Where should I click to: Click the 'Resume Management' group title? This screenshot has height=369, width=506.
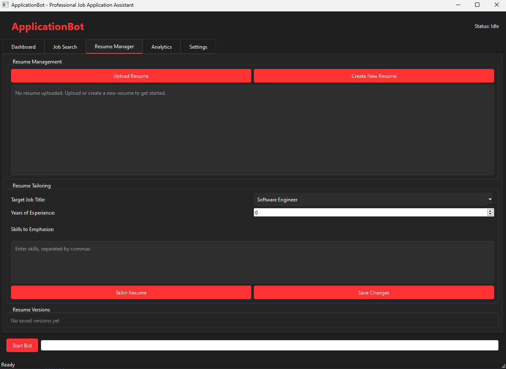37,62
